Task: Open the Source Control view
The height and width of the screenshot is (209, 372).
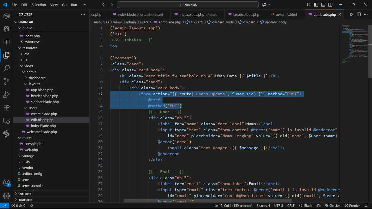Action: point(7,81)
